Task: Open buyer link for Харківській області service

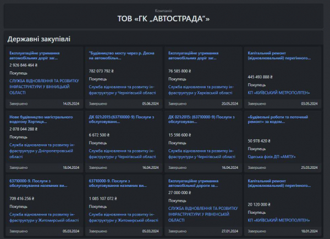Action: tap(201, 90)
